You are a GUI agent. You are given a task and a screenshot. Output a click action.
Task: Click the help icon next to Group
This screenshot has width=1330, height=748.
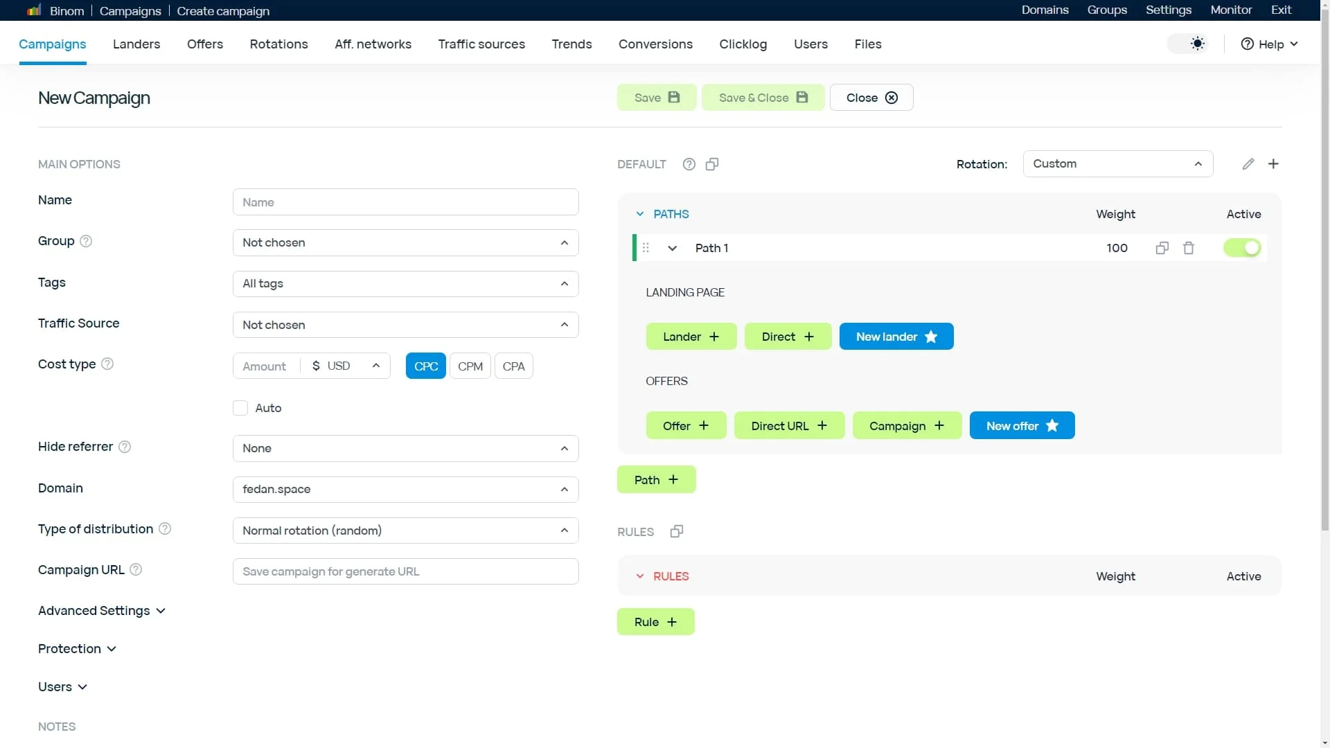coord(86,241)
